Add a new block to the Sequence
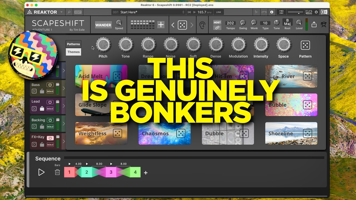This screenshot has width=356, height=200. [x=146, y=172]
